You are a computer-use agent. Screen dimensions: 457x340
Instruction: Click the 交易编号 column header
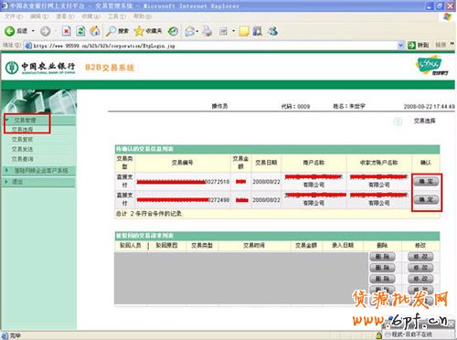(x=182, y=163)
